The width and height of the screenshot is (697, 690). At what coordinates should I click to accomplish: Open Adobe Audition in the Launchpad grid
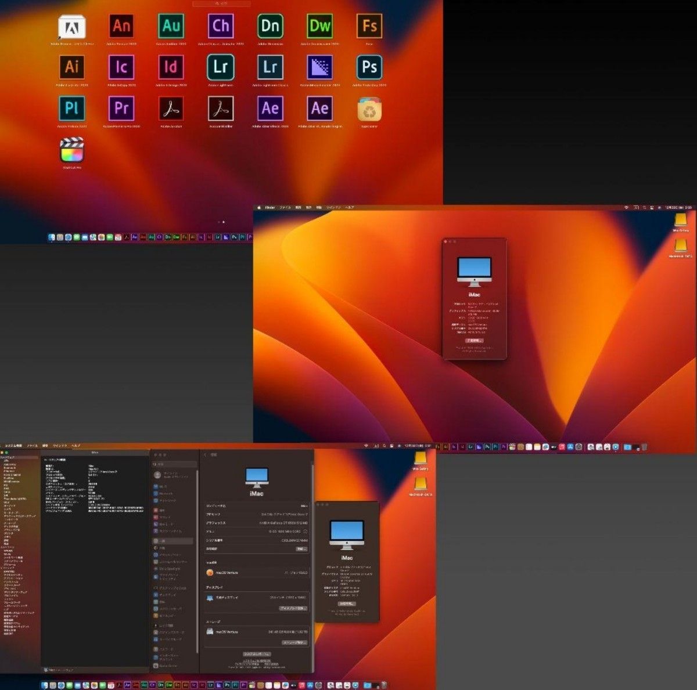coord(171,26)
